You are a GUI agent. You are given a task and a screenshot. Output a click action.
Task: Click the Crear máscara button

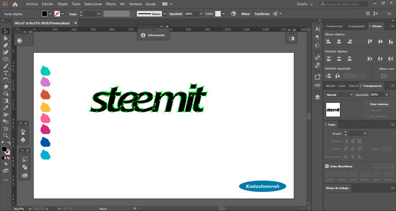pos(379,104)
